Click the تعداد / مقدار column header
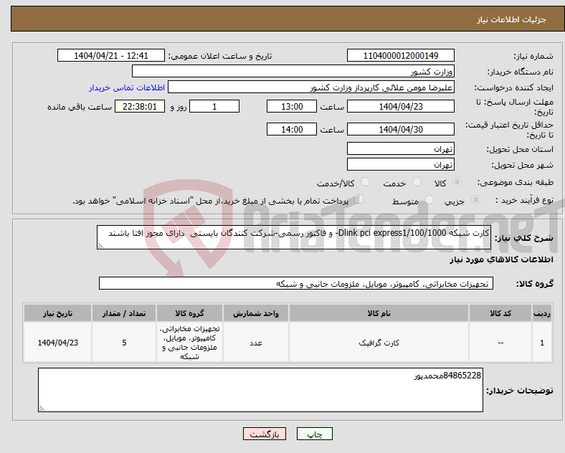Image resolution: width=565 pixels, height=453 pixels. [124, 313]
